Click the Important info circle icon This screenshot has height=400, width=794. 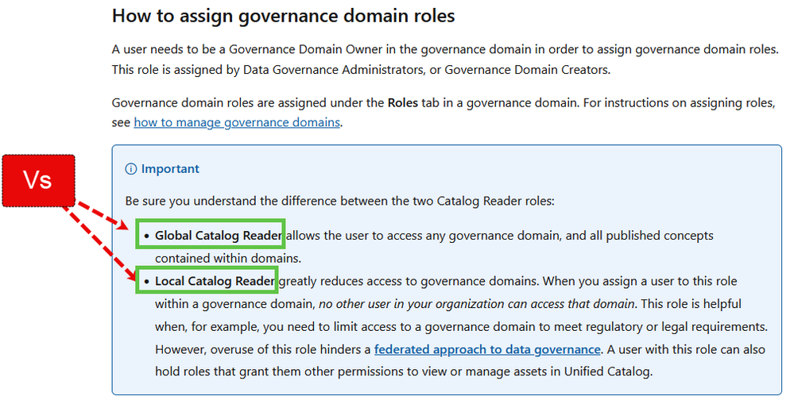click(130, 169)
